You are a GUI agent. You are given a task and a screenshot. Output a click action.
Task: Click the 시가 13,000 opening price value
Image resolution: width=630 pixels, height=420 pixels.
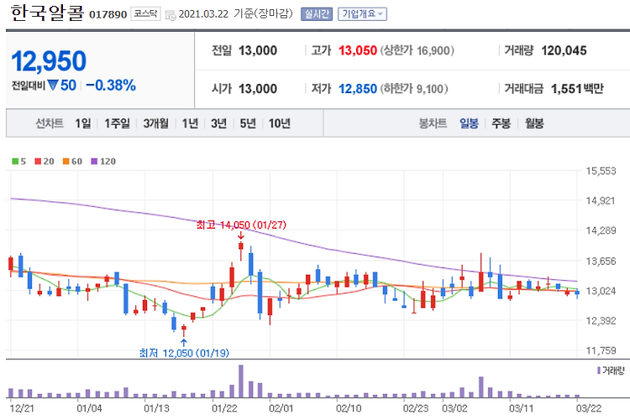[258, 89]
